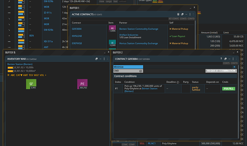This screenshot has height=146, width=247.
Task: Click the H item icon on E9EFWG8 row
Action: coord(113,43)
